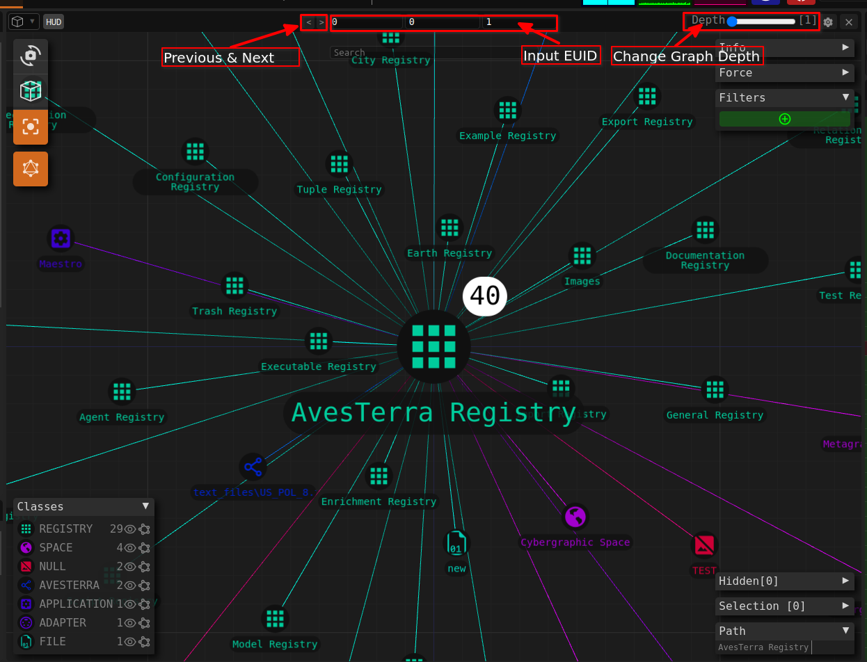Select the Images registry node icon
The height and width of the screenshot is (662, 867).
point(582,256)
